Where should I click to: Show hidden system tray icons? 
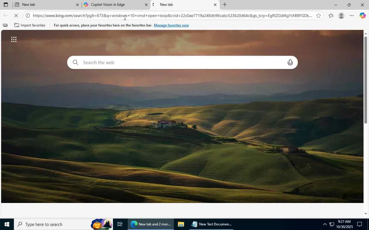[325, 224]
